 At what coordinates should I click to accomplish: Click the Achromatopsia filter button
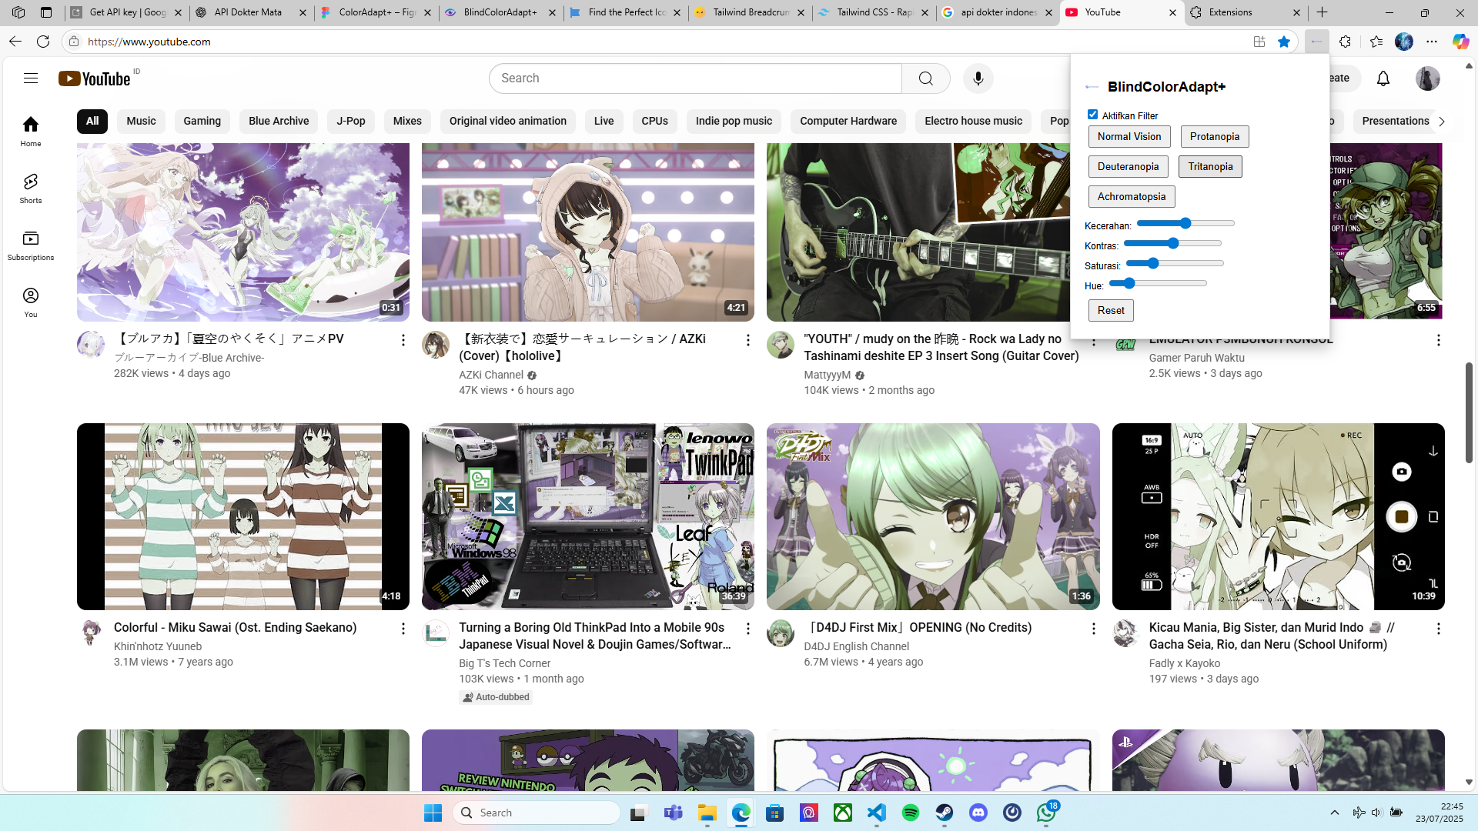coord(1132,197)
